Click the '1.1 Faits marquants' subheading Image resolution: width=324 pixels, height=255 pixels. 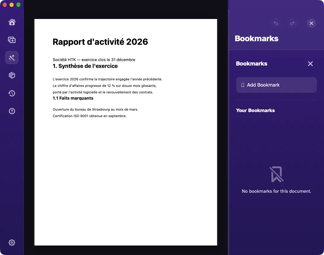[73, 98]
